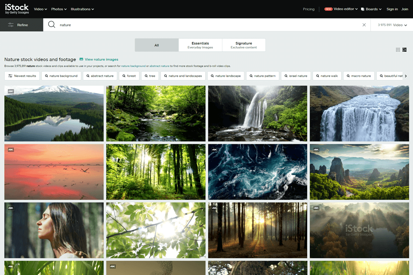The image size is (413, 275).
Task: Select the nature pattern chip
Action: pyautogui.click(x=262, y=76)
